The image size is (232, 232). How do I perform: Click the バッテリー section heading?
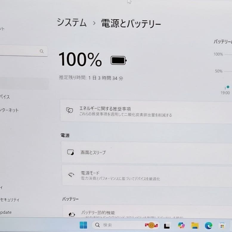[70, 199]
